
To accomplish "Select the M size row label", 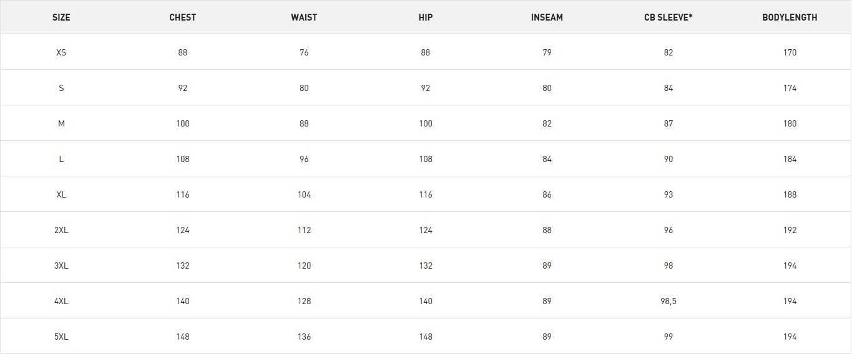I will pyautogui.click(x=61, y=123).
